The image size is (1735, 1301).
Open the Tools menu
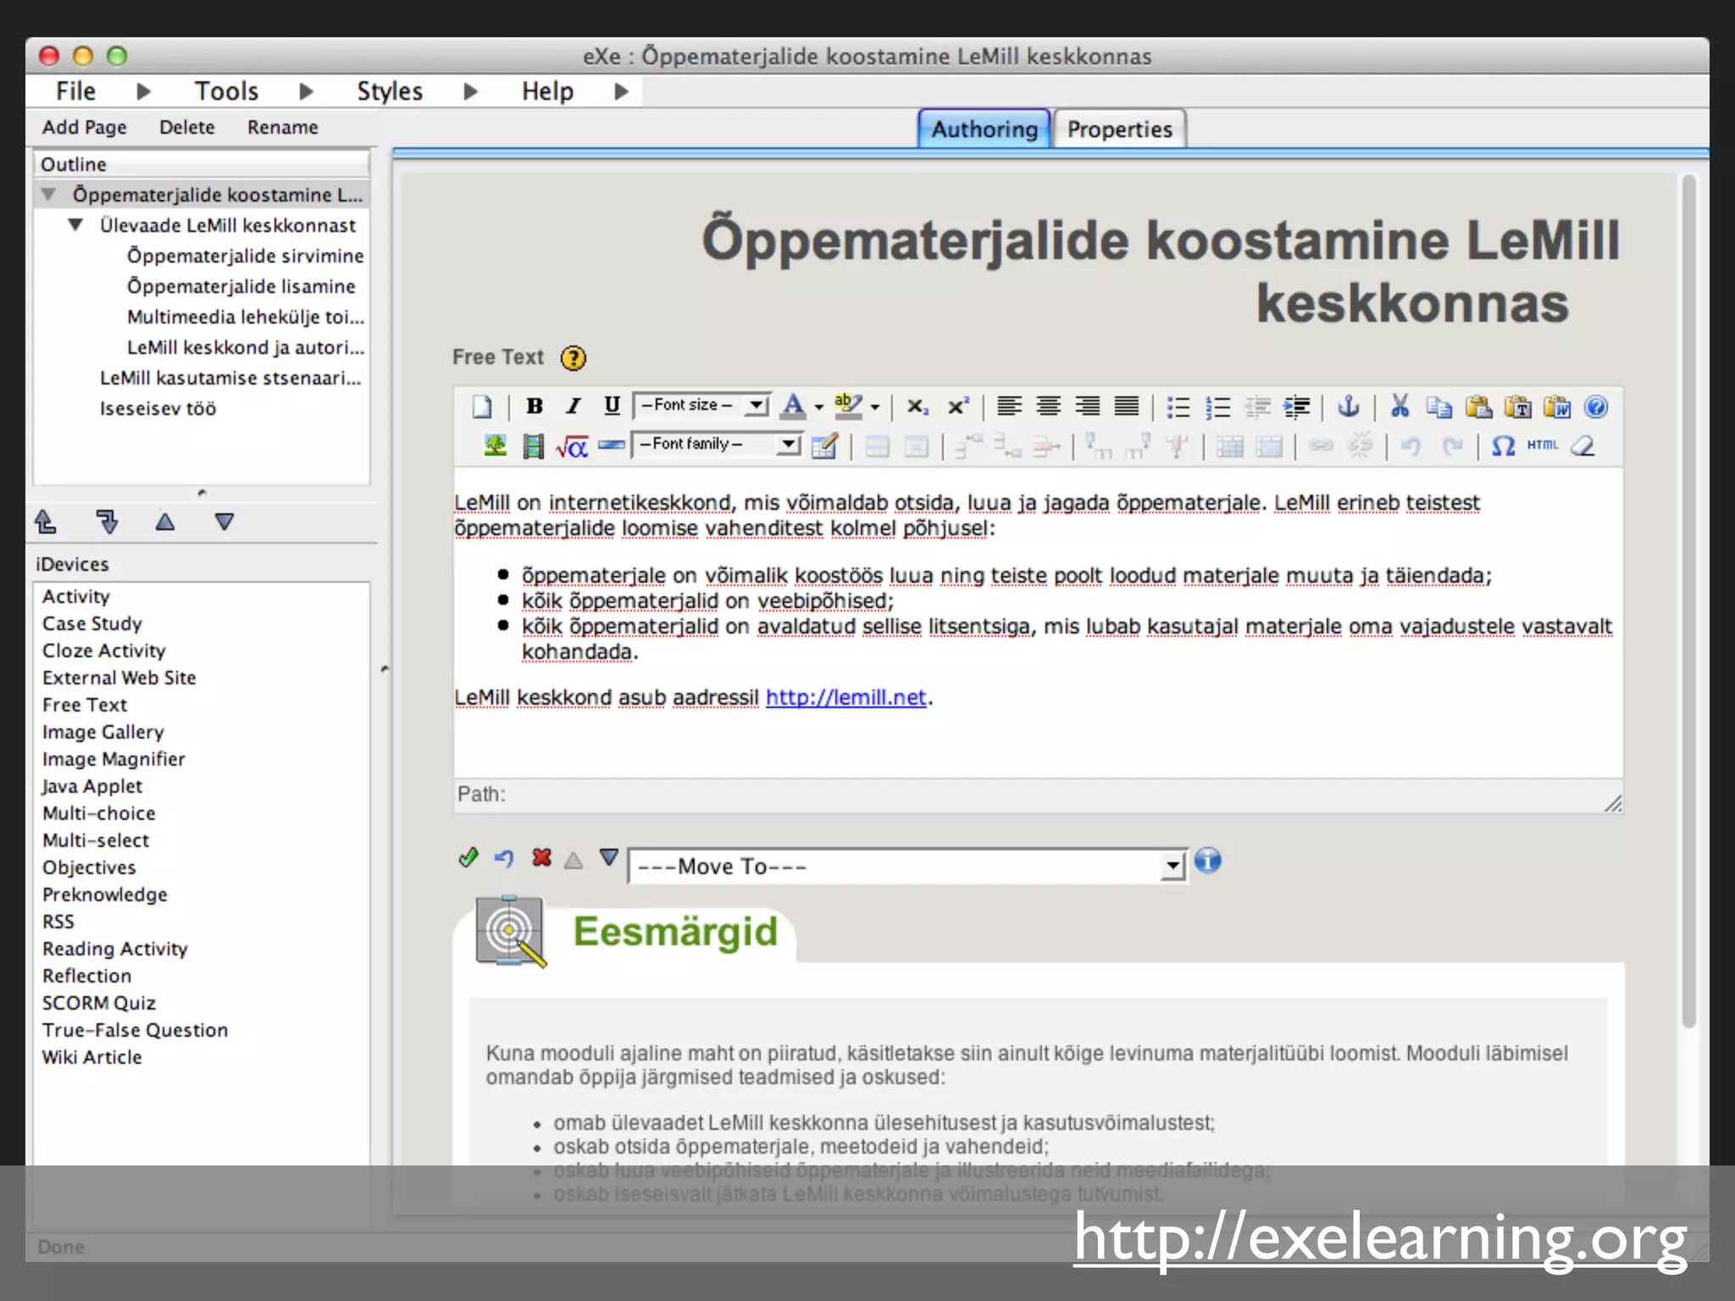tap(226, 91)
